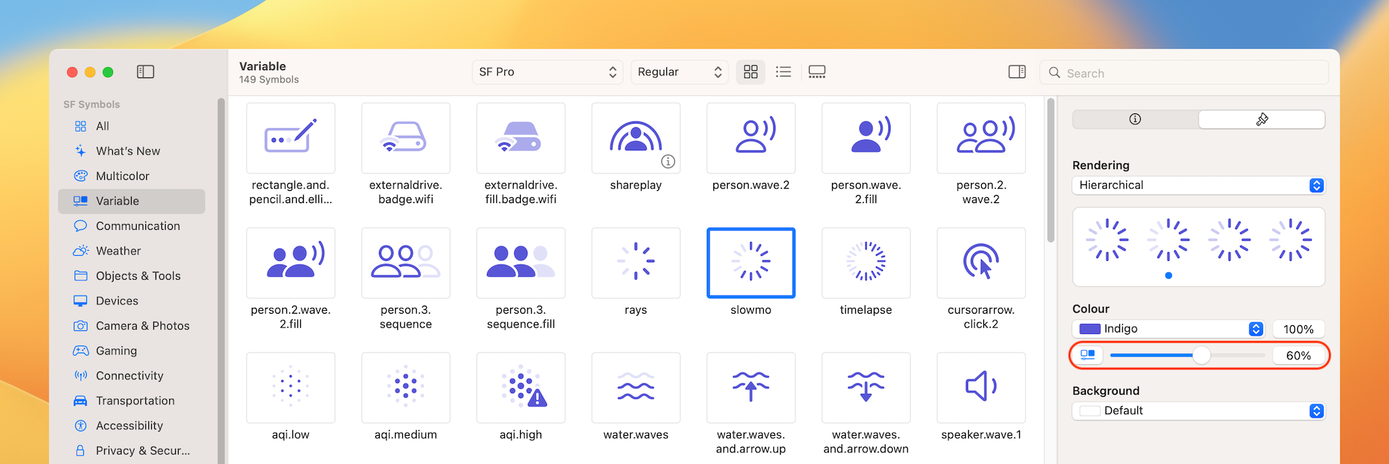
Task: Select the shareplay symbol
Action: pos(635,138)
